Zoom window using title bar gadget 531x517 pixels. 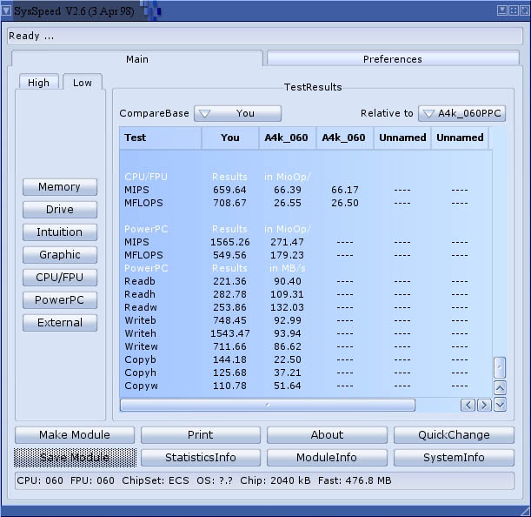pos(514,10)
